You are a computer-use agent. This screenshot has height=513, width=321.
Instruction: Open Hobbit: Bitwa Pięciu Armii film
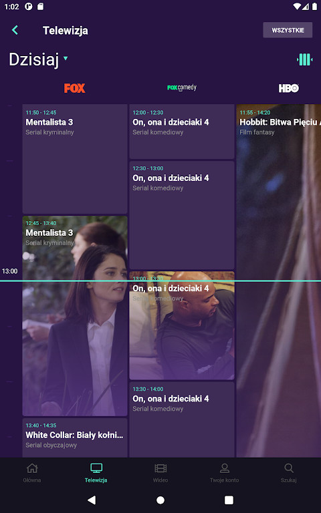pyautogui.click(x=279, y=281)
